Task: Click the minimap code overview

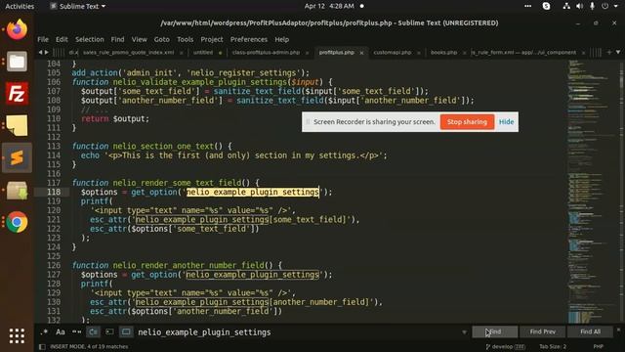Action: point(592,192)
